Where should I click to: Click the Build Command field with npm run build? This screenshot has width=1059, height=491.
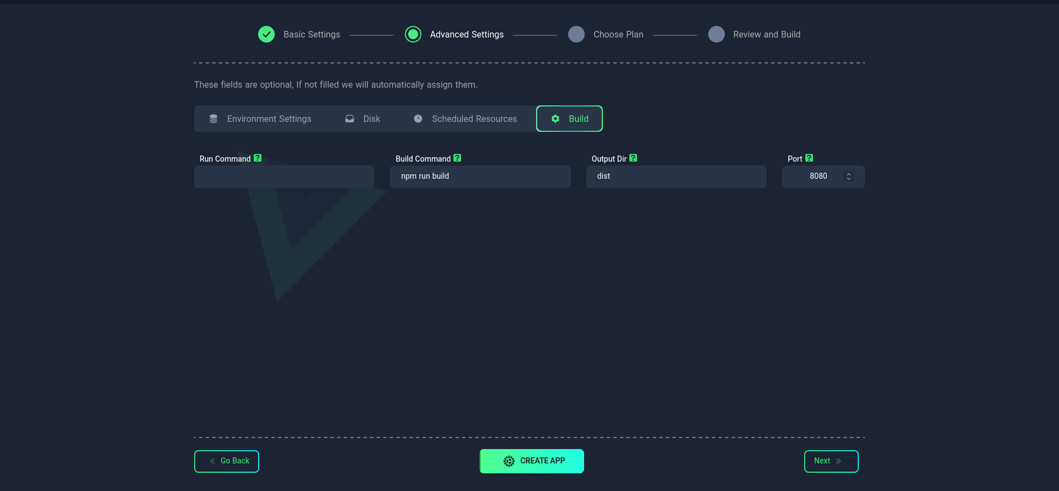coord(480,177)
